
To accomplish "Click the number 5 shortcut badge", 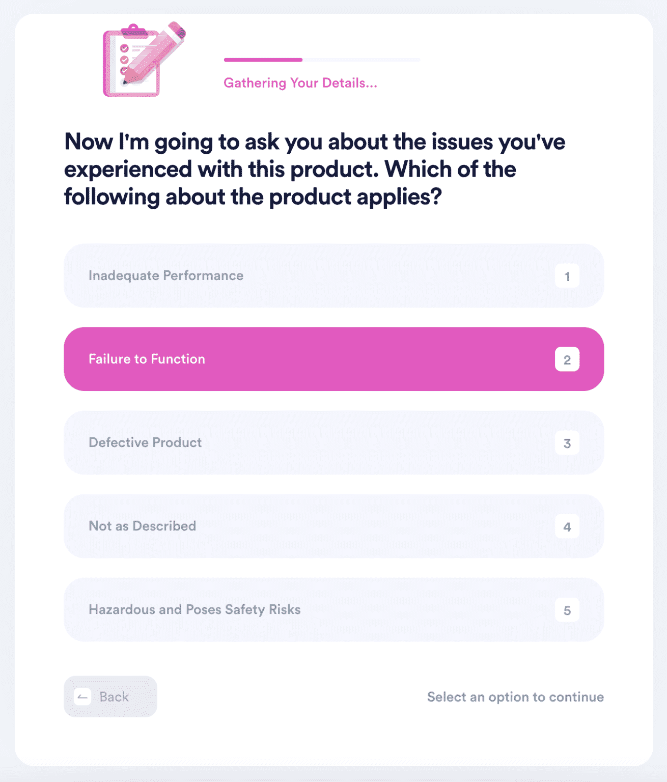I will 567,610.
